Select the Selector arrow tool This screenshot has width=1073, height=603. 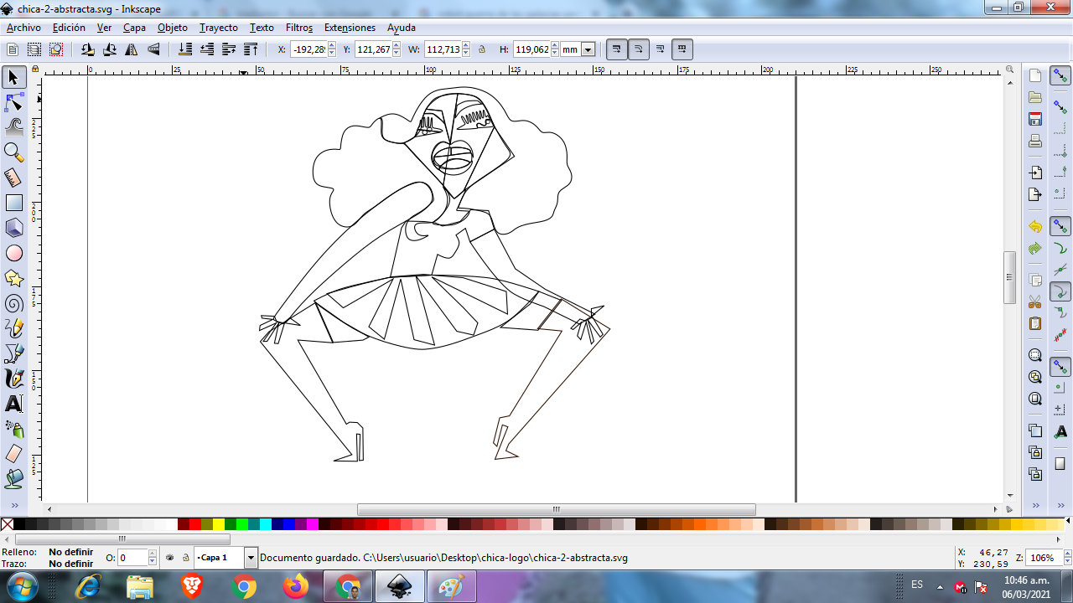pos(13,77)
